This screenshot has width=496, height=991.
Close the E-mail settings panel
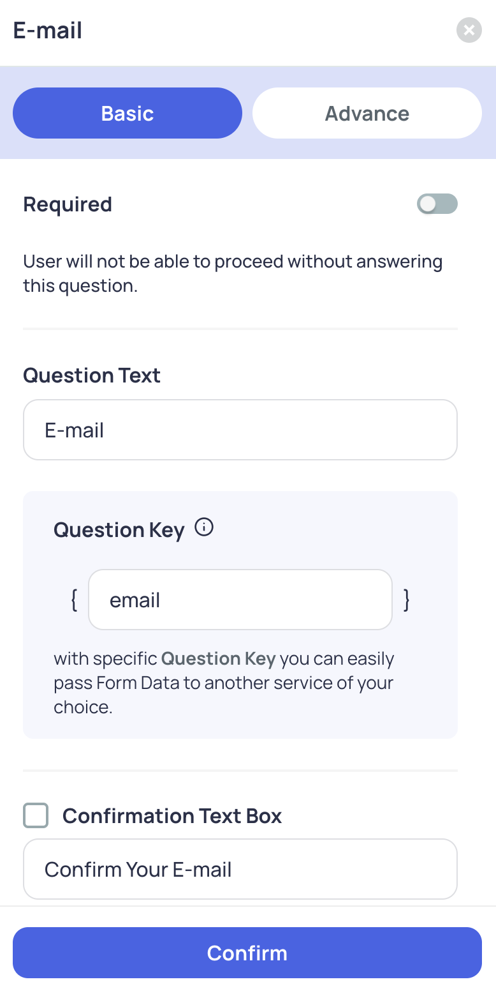pyautogui.click(x=469, y=30)
